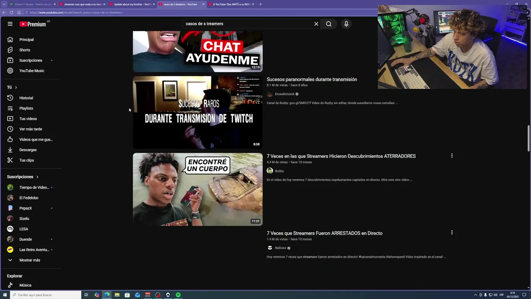The image size is (531, 299).
Task: Open a new browser tab
Action: tap(261, 4)
